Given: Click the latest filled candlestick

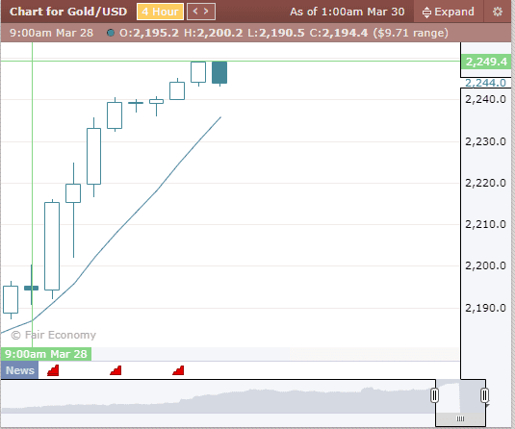Looking at the screenshot, I should click(219, 72).
